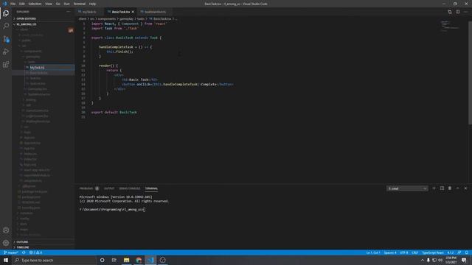
Task: Switch to Chrome on taskbar
Action: [x=139, y=260]
